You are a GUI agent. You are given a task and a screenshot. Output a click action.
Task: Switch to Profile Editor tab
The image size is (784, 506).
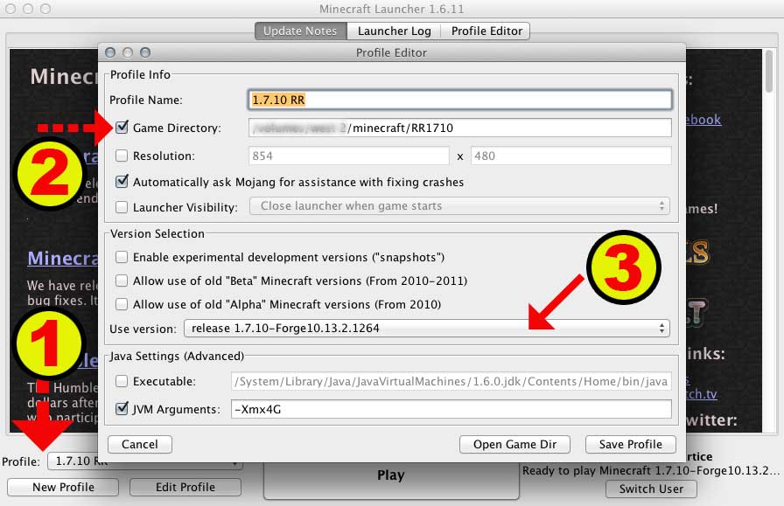486,31
